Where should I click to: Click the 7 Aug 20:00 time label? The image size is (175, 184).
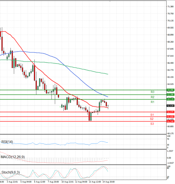click(x=53, y=182)
